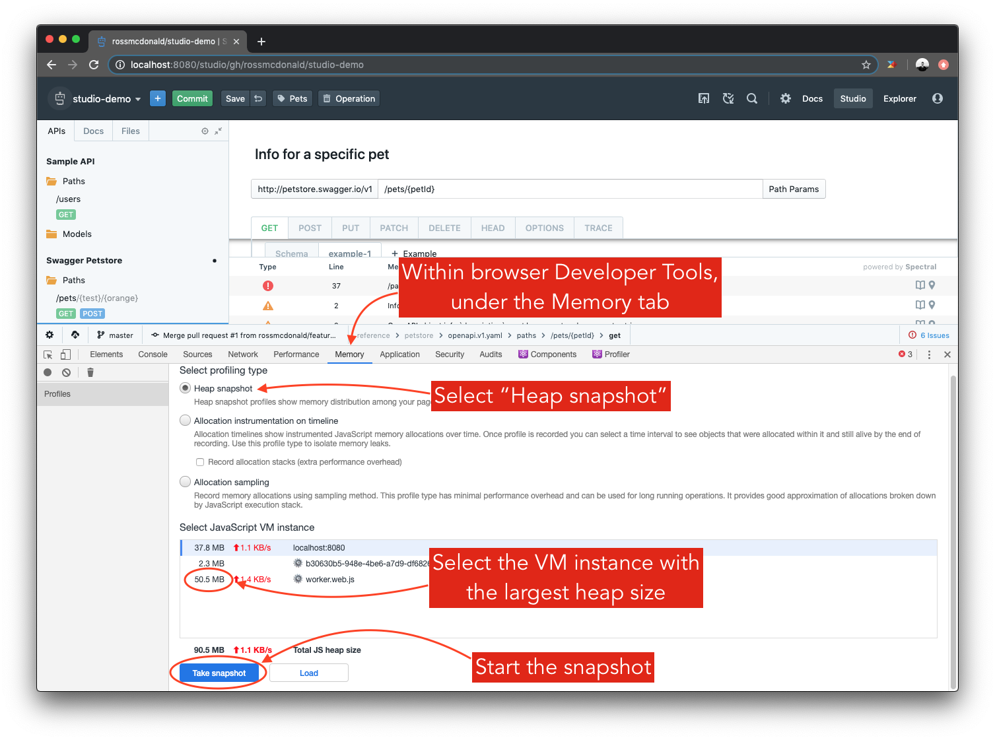Open Studio settings gear icon
The width and height of the screenshot is (995, 740).
click(786, 98)
